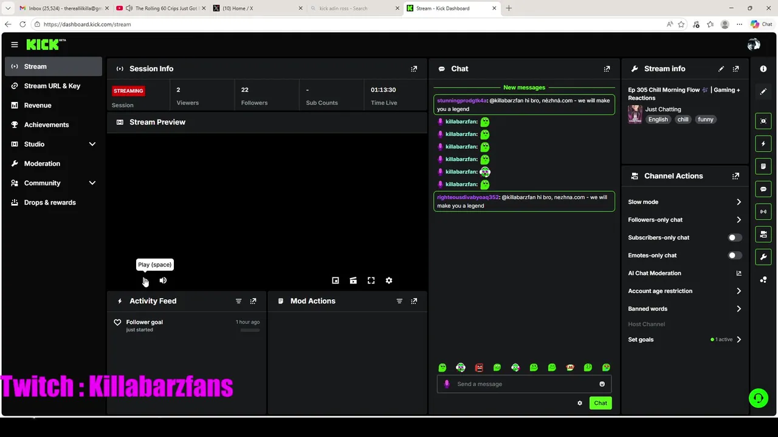Viewport: 778px width, 437px height.
Task: Open Follower goal activity entry
Action: [187, 326]
